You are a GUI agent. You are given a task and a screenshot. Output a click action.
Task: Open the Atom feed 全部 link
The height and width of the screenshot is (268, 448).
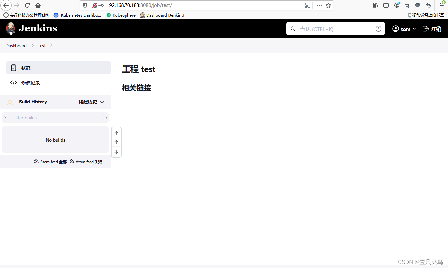53,162
